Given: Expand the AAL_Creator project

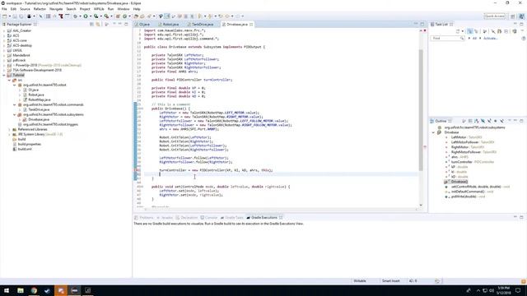Looking at the screenshot, I should click(x=4, y=30).
